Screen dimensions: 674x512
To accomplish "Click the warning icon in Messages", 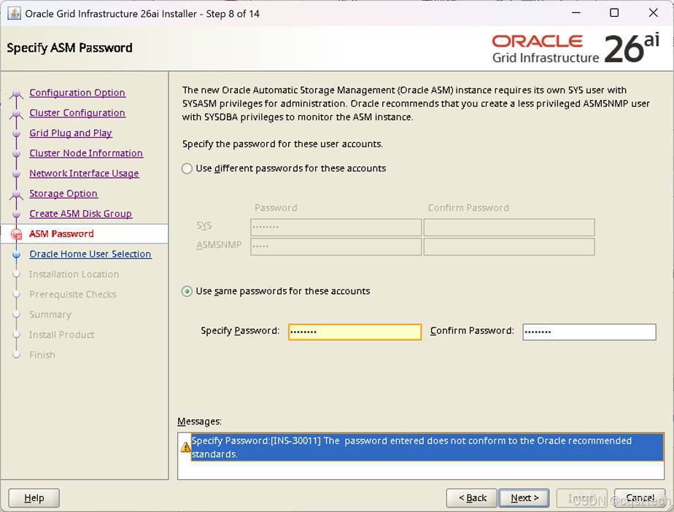I will [186, 448].
